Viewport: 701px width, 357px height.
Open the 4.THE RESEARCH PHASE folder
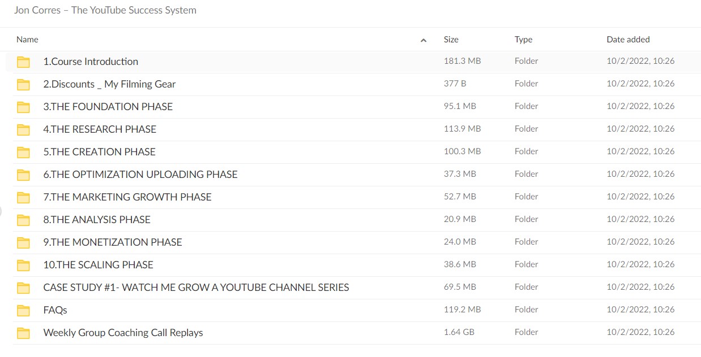tap(100, 129)
